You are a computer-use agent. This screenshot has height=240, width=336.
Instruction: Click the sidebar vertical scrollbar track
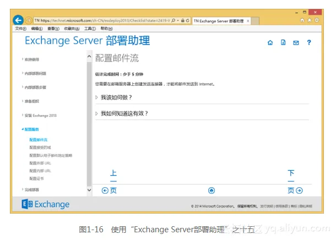(x=89, y=124)
